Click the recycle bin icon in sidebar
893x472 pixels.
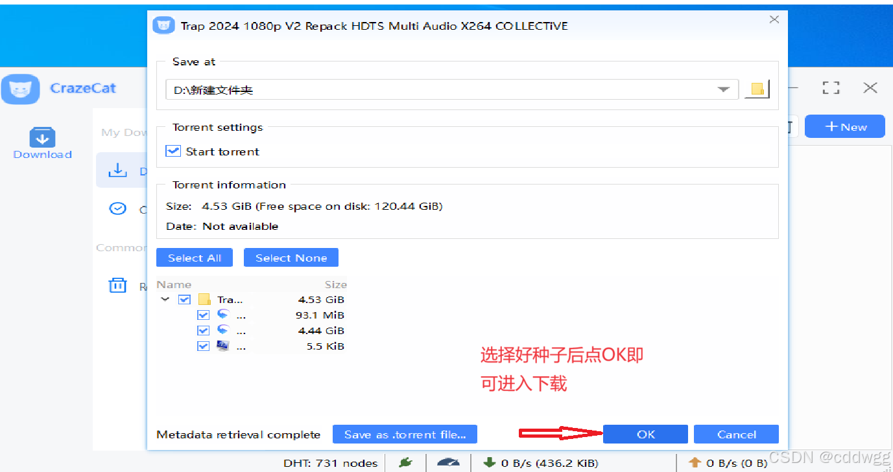[117, 285]
